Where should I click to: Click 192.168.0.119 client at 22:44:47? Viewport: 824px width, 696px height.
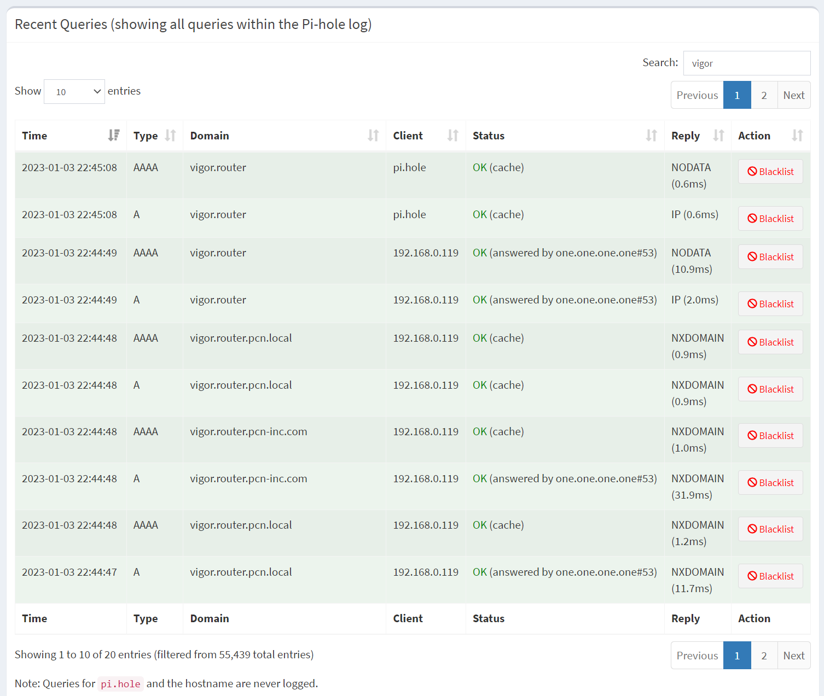[x=426, y=572]
